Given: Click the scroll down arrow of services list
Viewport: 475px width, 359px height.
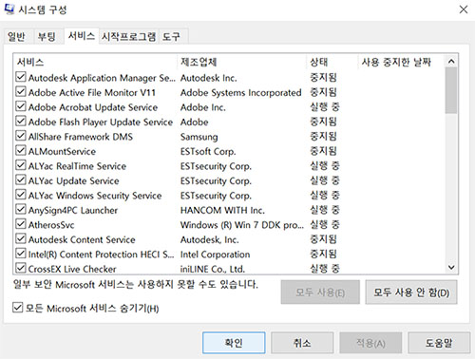Looking at the screenshot, I should (x=451, y=267).
